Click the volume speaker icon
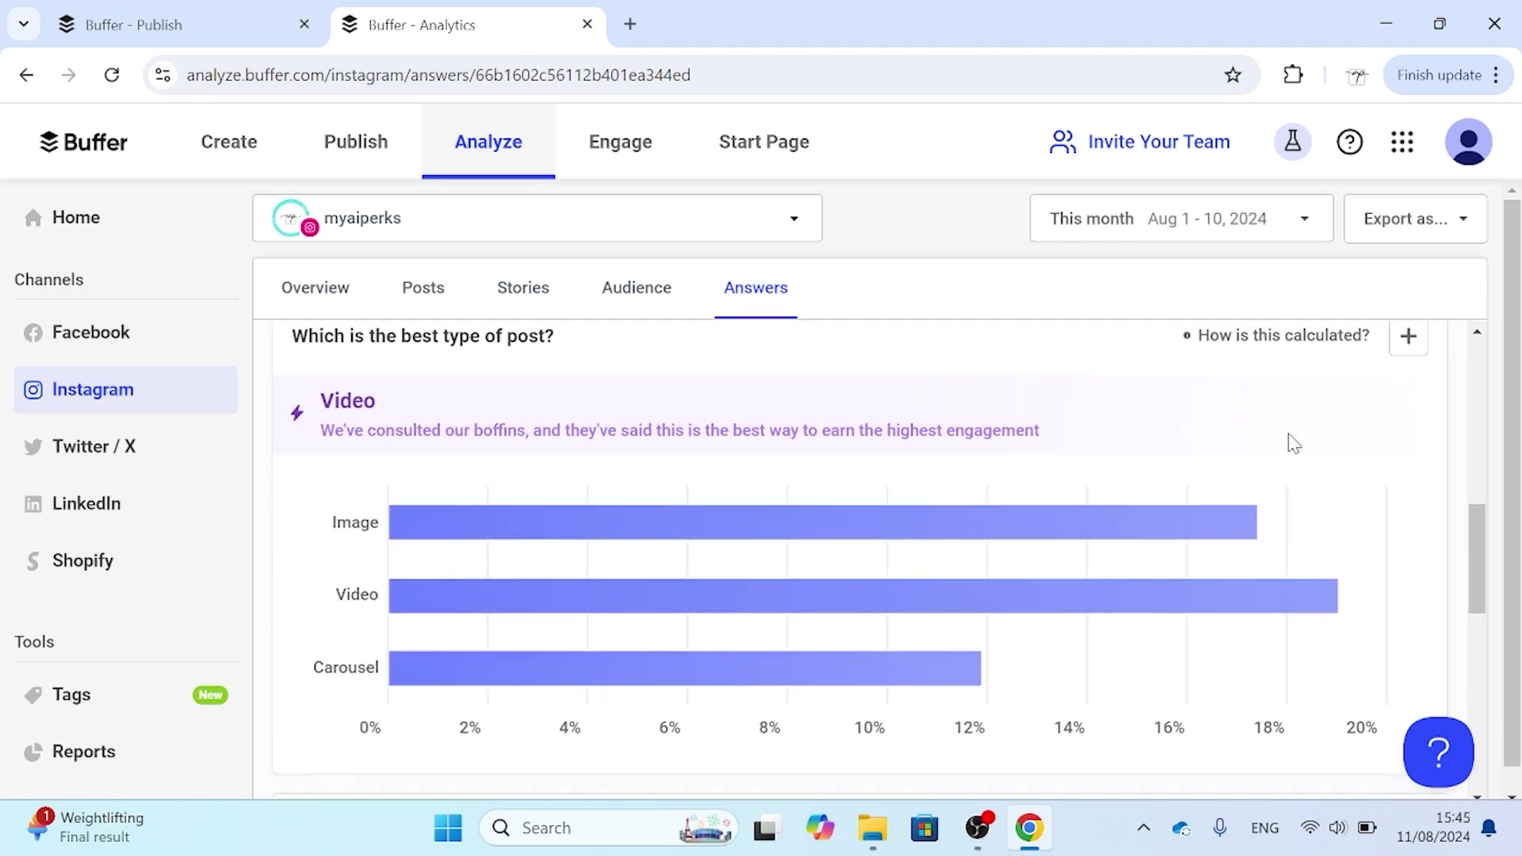Image resolution: width=1522 pixels, height=856 pixels. [x=1337, y=827]
